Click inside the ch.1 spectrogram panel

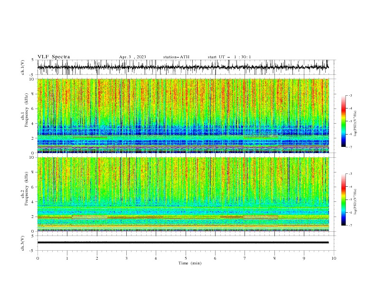point(183,116)
